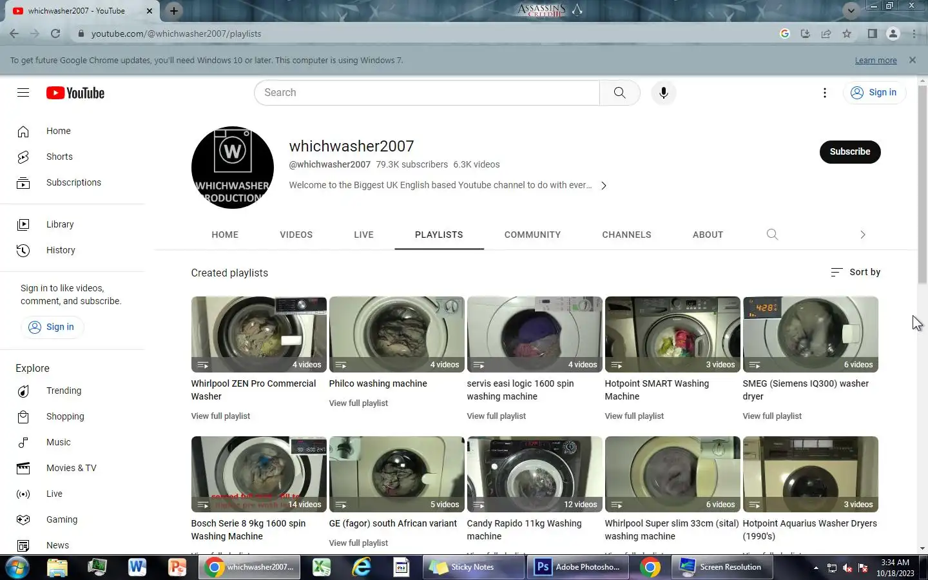The height and width of the screenshot is (580, 928).
Task: Open the Sort by dropdown
Action: pos(855,272)
